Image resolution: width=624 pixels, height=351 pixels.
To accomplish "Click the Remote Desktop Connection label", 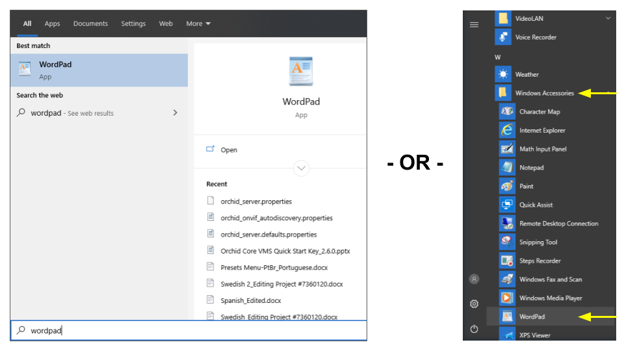I will click(559, 223).
